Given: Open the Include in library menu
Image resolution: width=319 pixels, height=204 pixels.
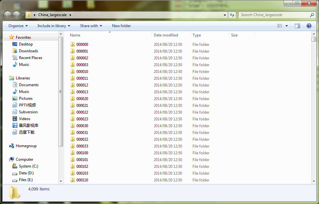Looking at the screenshot, I should tap(54, 26).
